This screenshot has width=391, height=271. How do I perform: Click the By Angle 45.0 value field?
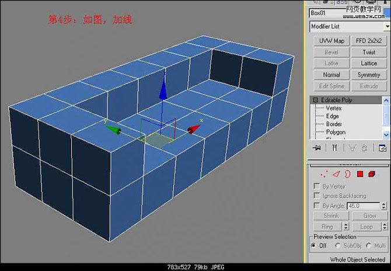(x=364, y=206)
